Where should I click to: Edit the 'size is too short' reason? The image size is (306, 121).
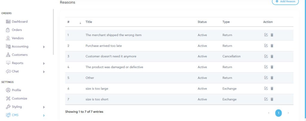click(x=266, y=99)
